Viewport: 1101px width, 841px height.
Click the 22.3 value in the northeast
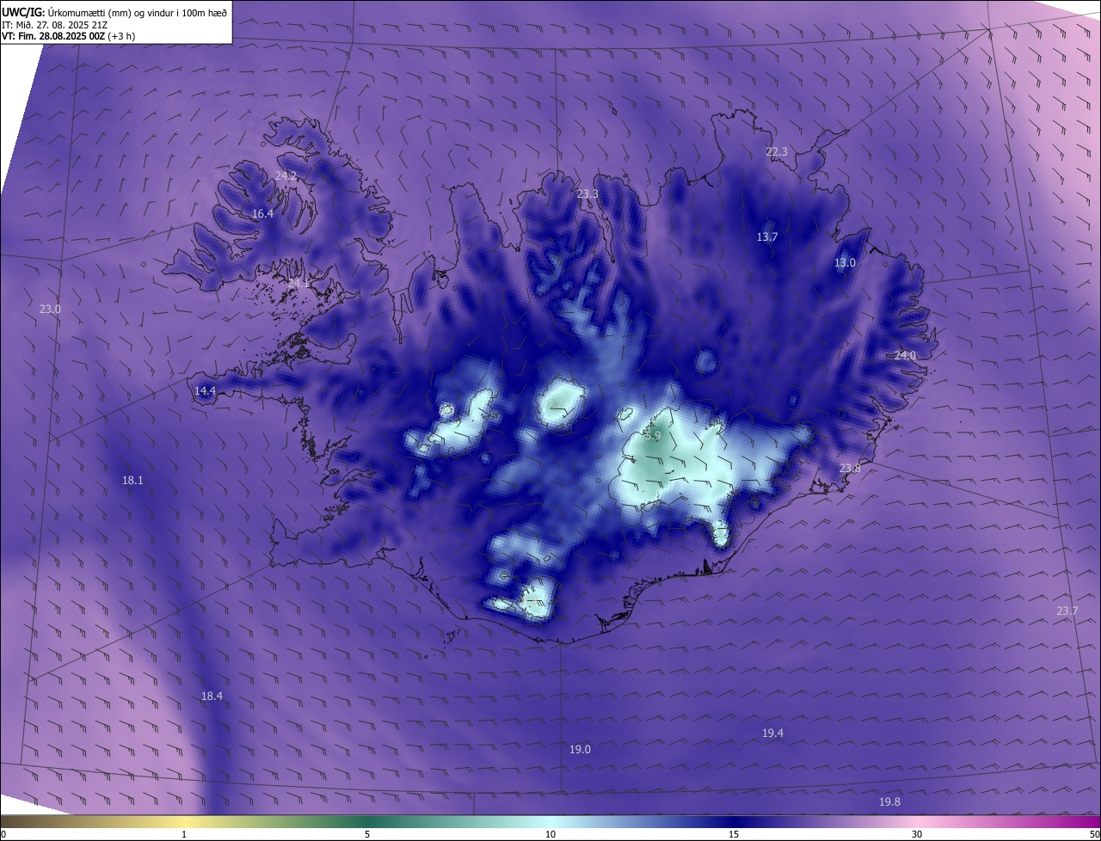click(x=777, y=151)
